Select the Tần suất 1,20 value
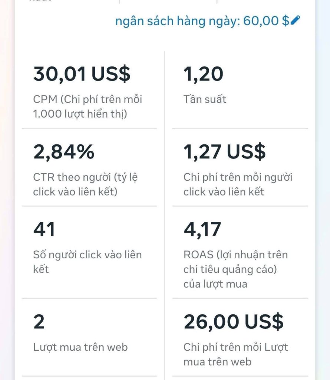 203,74
